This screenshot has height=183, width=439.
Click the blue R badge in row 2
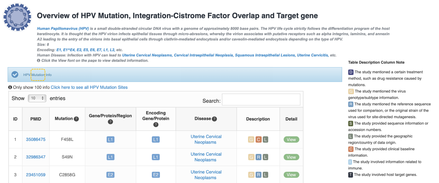258,157
